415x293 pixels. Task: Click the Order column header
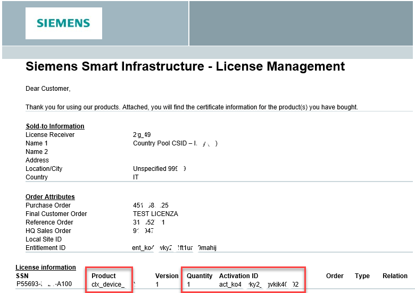[x=335, y=276]
